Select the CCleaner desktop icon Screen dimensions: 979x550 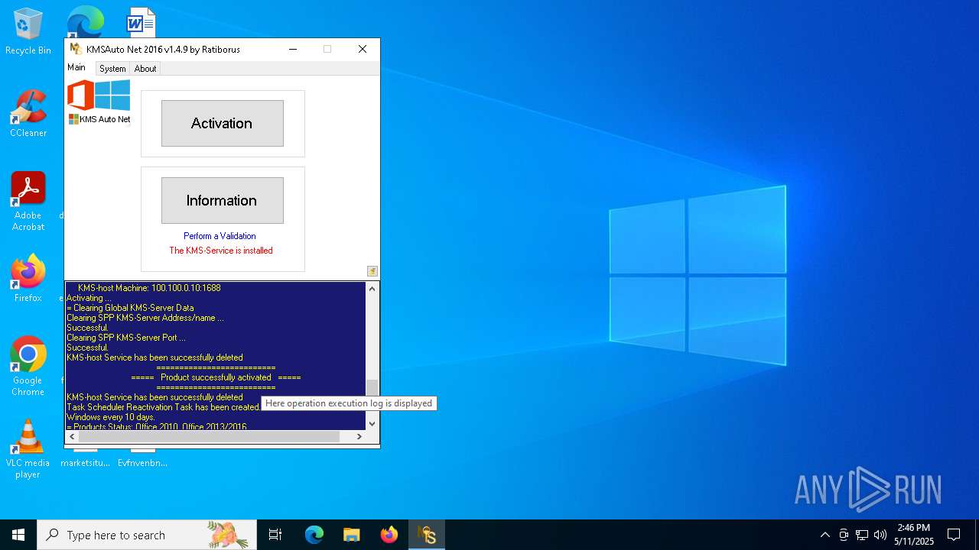point(28,114)
